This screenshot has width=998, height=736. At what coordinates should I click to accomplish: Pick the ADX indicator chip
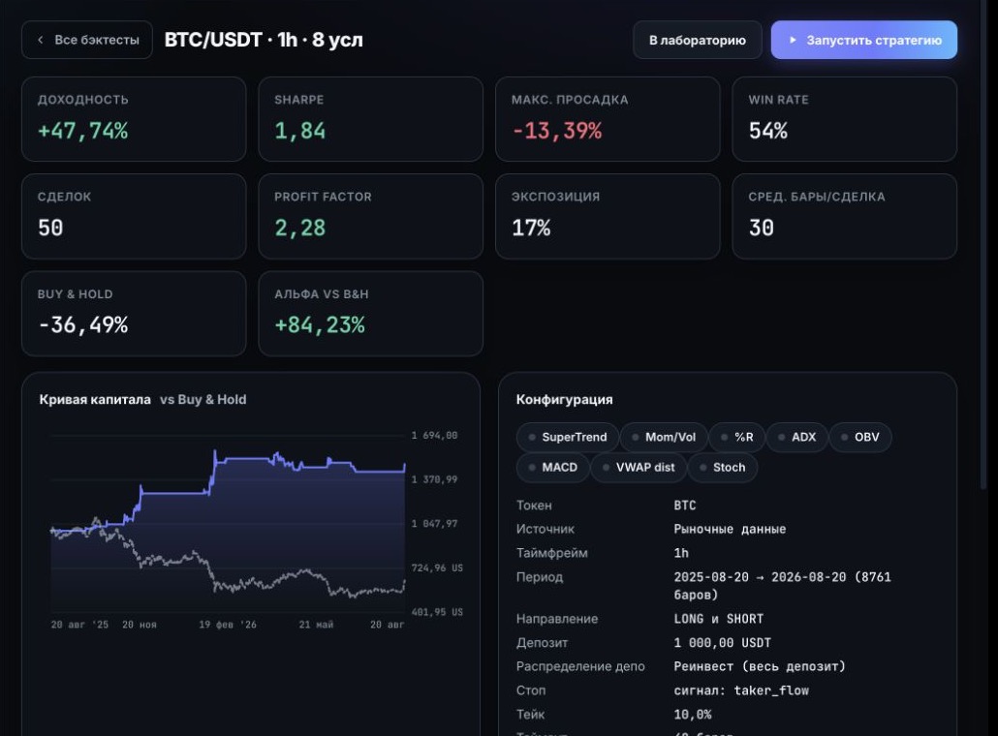796,437
